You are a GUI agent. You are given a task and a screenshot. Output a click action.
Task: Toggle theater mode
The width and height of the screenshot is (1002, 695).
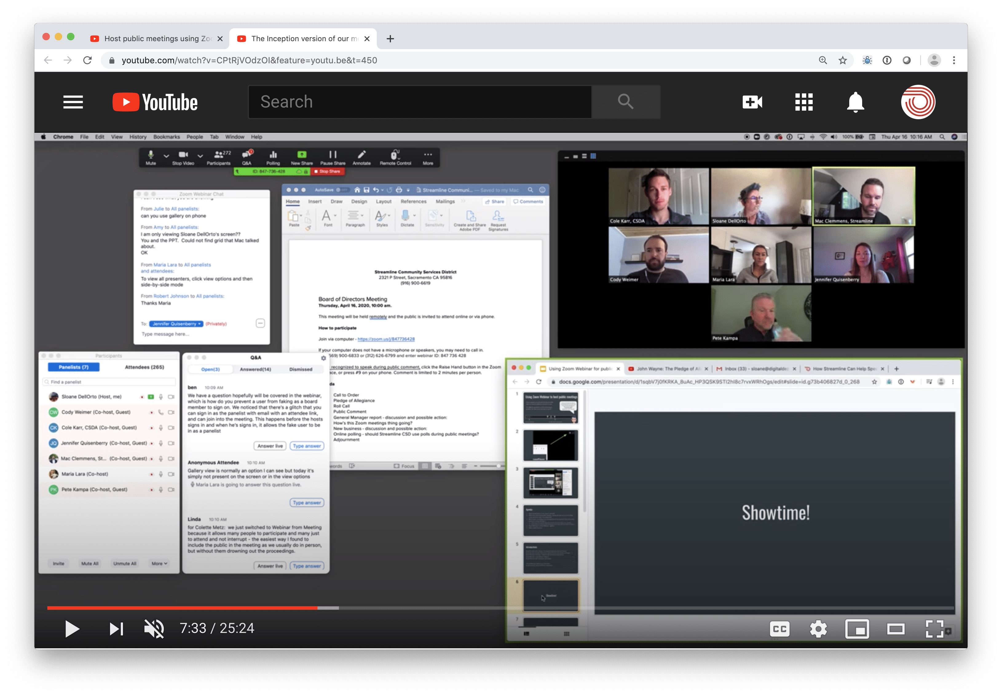(895, 629)
